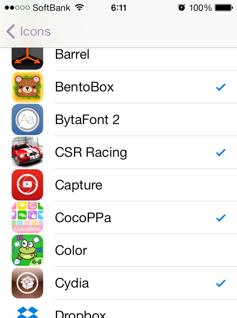Tap the Dropbox logo icon
This screenshot has width=237, height=318.
[27, 312]
